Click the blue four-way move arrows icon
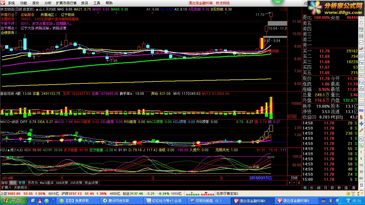365x205 pixels. click(361, 124)
